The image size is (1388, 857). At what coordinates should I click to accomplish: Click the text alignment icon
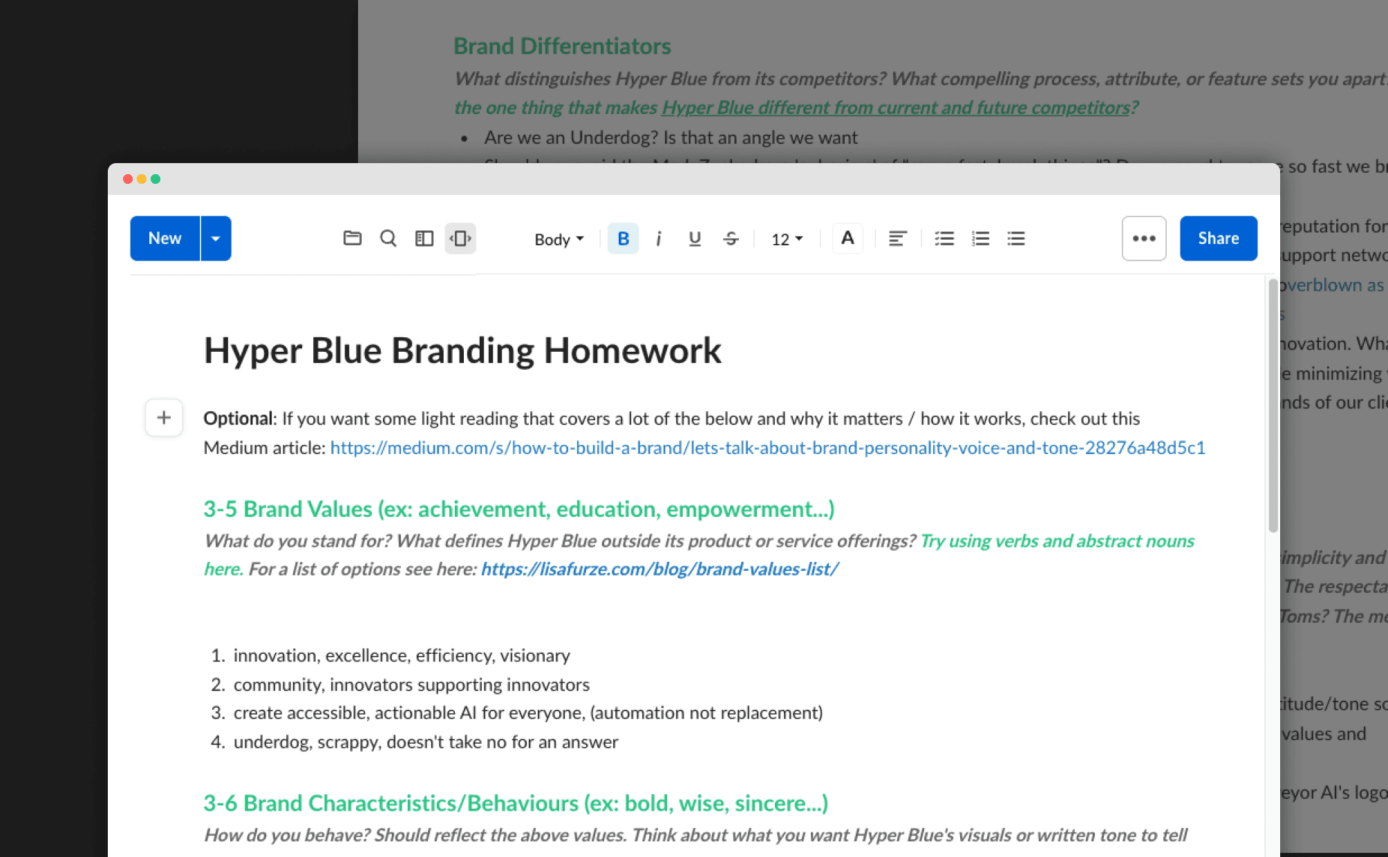(897, 238)
